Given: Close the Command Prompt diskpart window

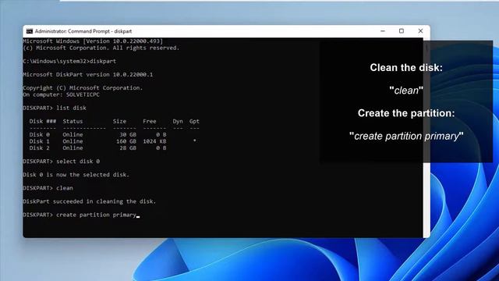Looking at the screenshot, I should tap(420, 31).
